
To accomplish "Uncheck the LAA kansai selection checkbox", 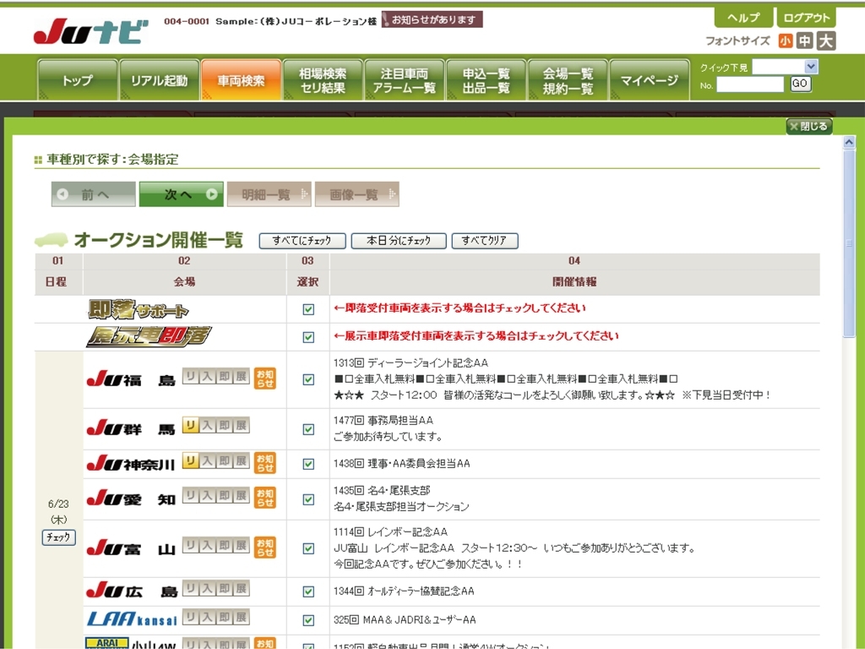I will 308,620.
